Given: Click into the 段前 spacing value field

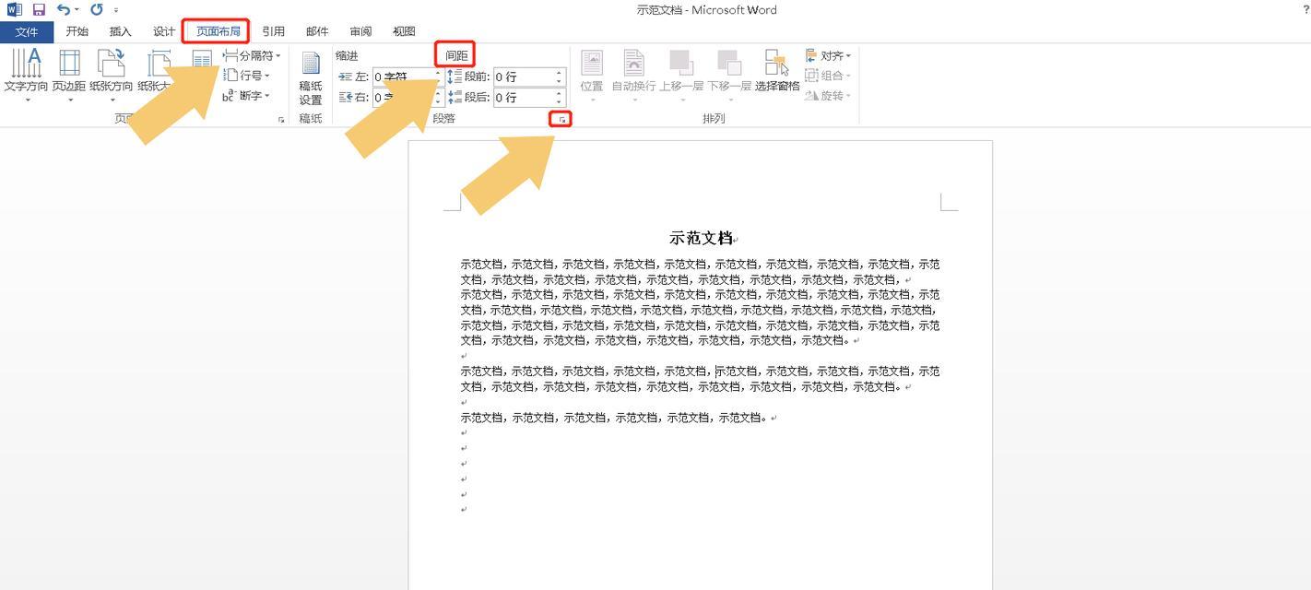Looking at the screenshot, I should 523,77.
